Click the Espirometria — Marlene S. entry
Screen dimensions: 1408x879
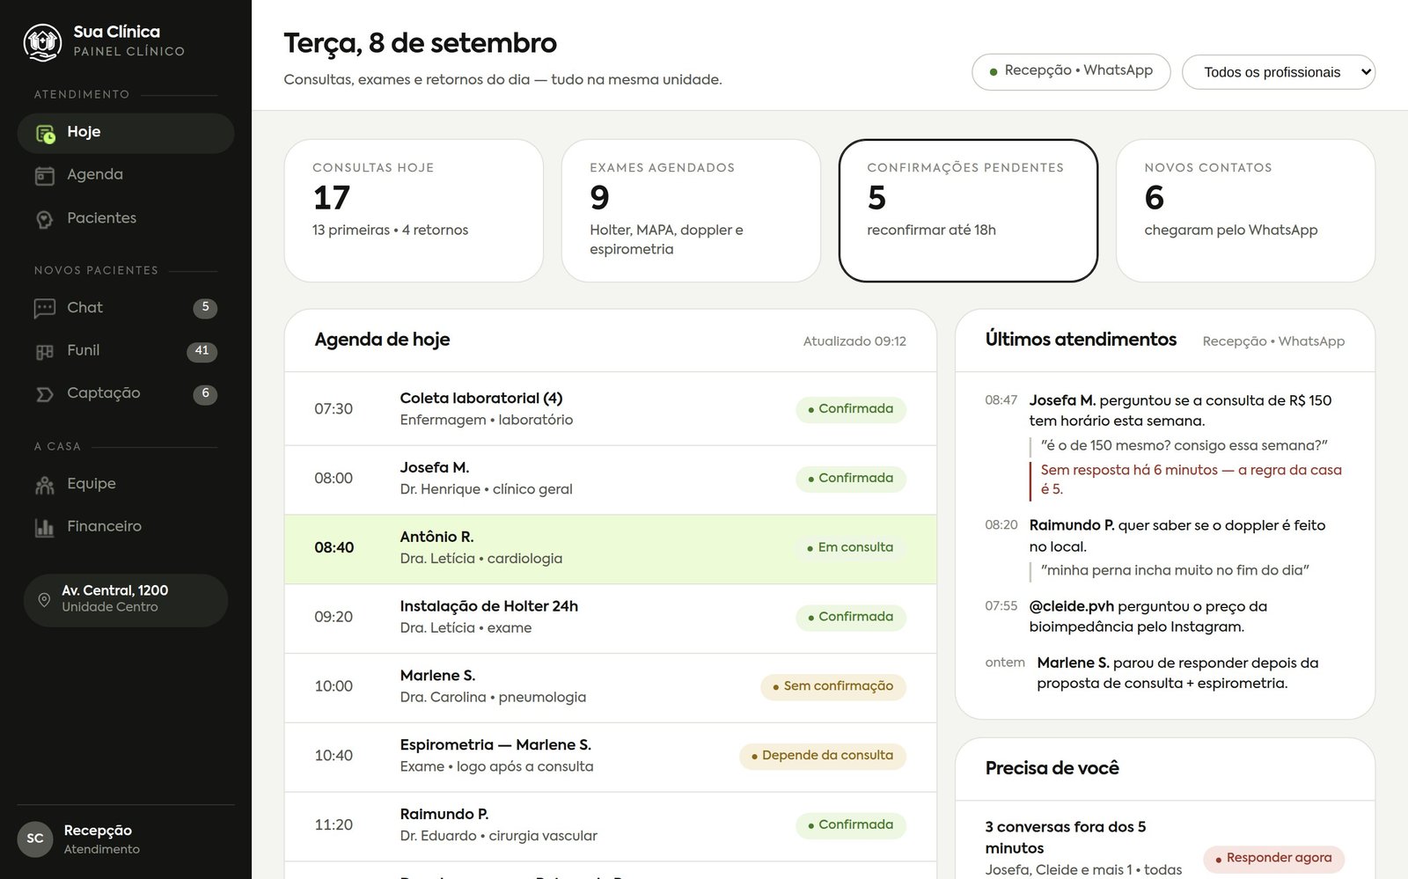click(x=610, y=757)
